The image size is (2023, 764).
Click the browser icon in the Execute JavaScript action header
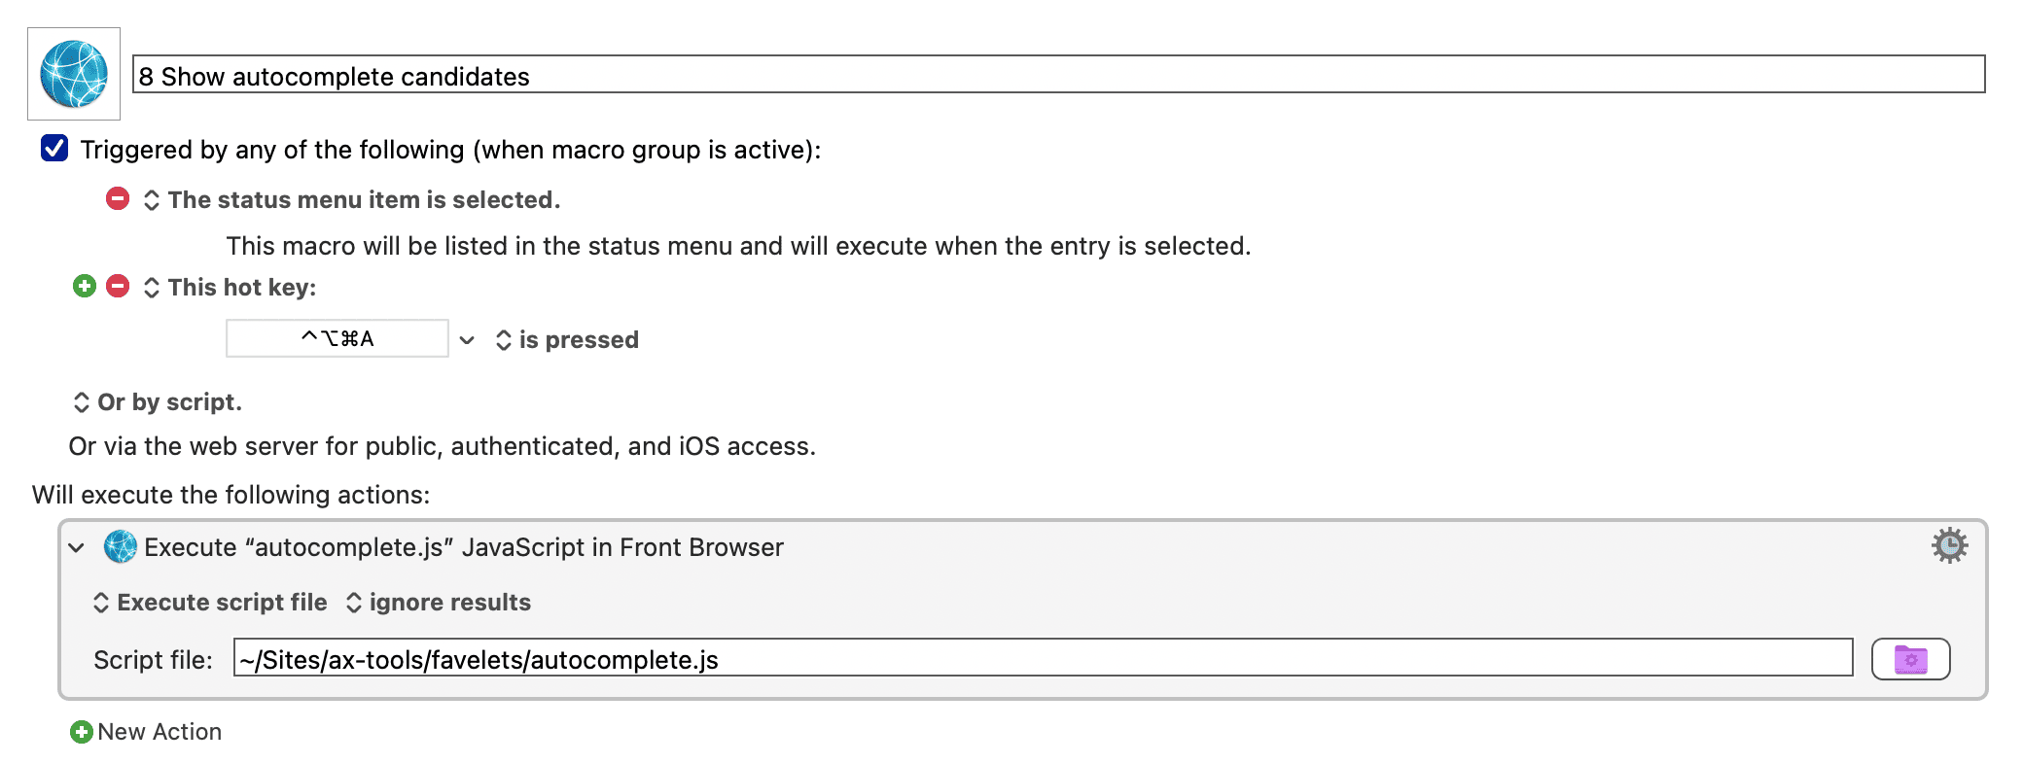tap(119, 546)
